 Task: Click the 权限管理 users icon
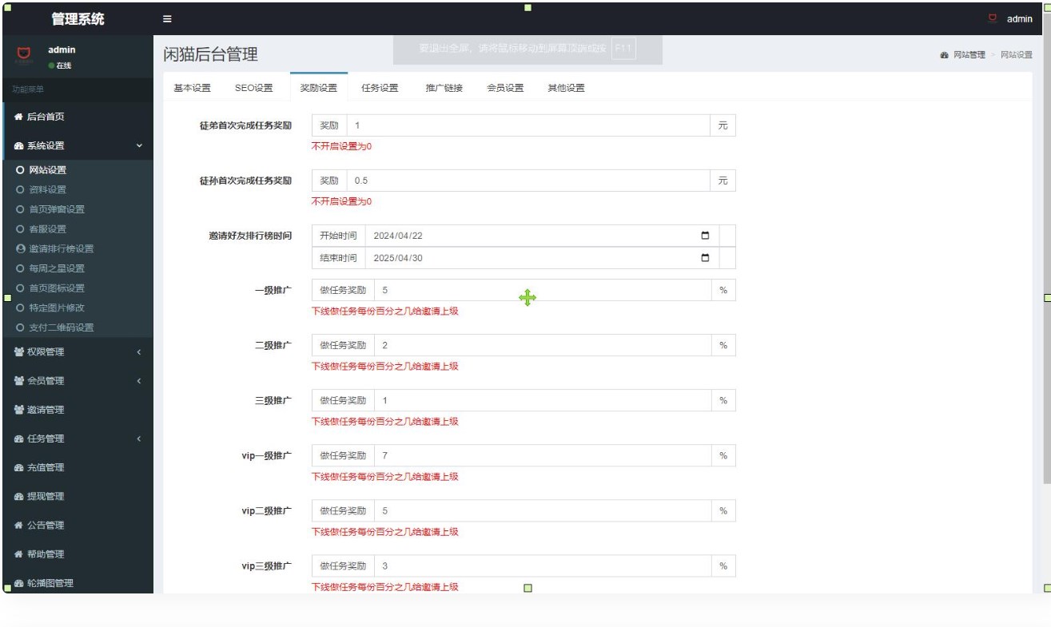point(19,351)
